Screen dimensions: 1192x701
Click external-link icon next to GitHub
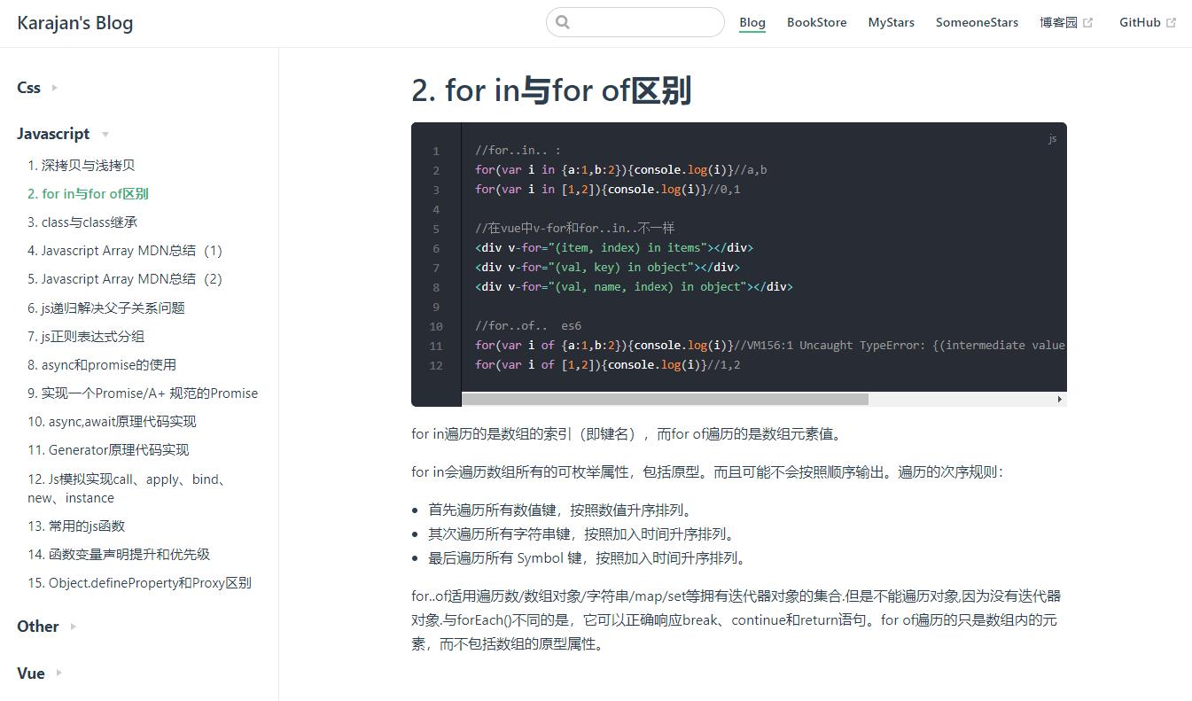click(x=1171, y=23)
